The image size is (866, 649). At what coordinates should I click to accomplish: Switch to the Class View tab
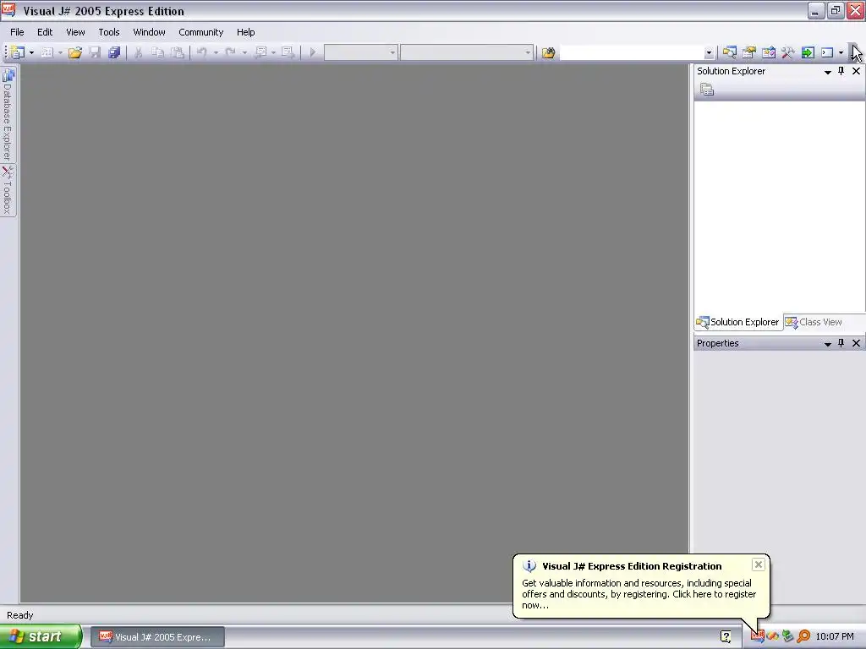(x=814, y=322)
